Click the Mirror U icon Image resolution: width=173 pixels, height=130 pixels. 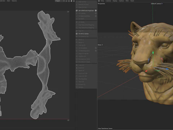point(77,40)
